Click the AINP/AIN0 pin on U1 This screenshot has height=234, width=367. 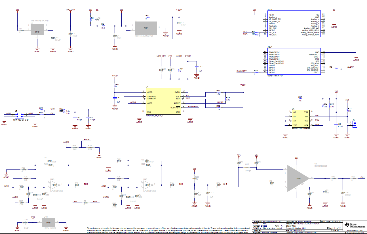152,96
